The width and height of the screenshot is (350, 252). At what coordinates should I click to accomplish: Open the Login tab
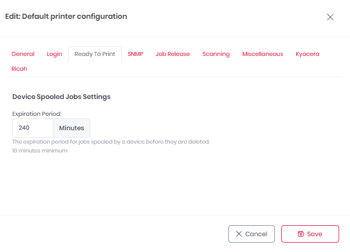54,54
